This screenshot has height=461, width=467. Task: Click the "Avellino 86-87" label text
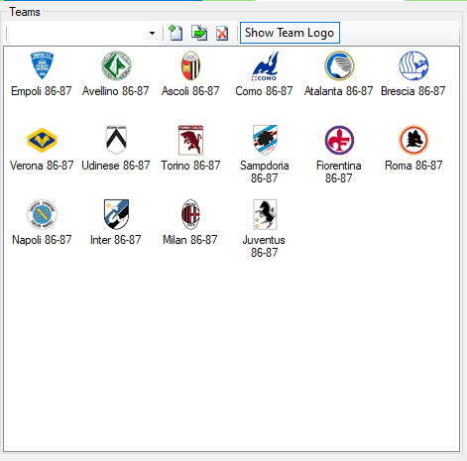pyautogui.click(x=116, y=91)
